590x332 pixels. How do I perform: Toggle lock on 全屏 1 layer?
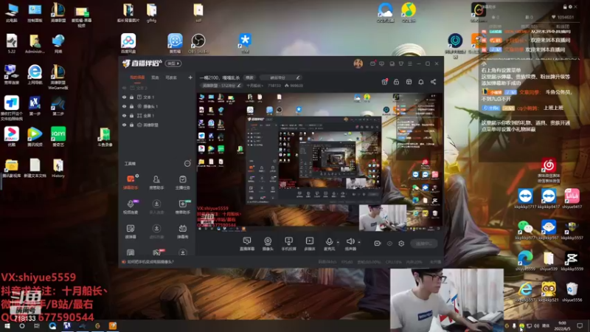coord(132,116)
